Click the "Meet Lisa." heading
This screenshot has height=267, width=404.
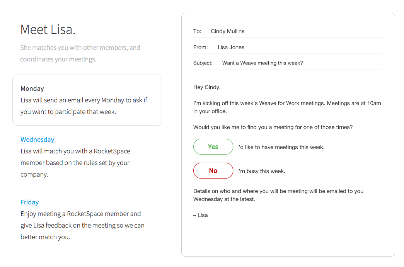(x=48, y=30)
